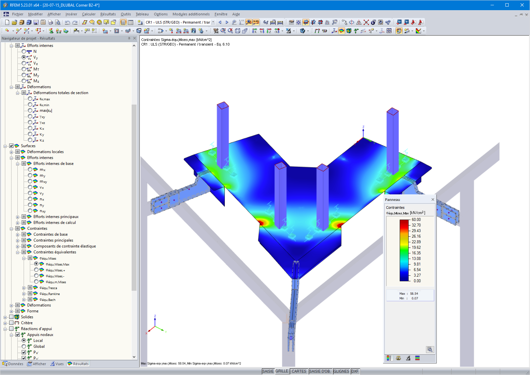Image resolution: width=530 pixels, height=375 pixels.
Task: Select the Vz internal force radio button
Action: tap(24, 63)
